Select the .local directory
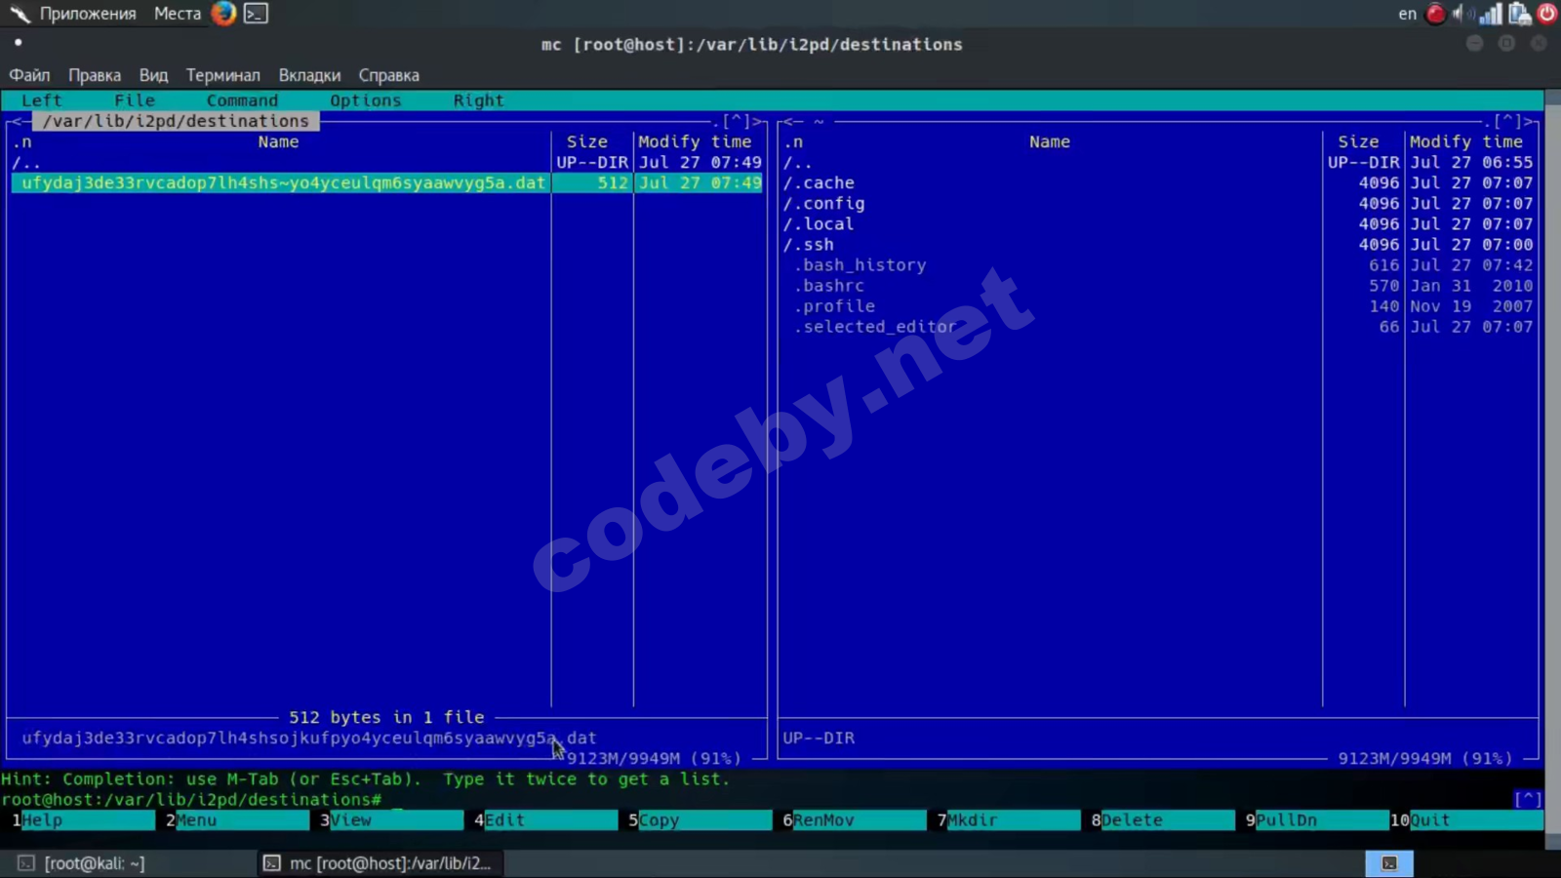This screenshot has height=878, width=1561. pos(1158,224)
